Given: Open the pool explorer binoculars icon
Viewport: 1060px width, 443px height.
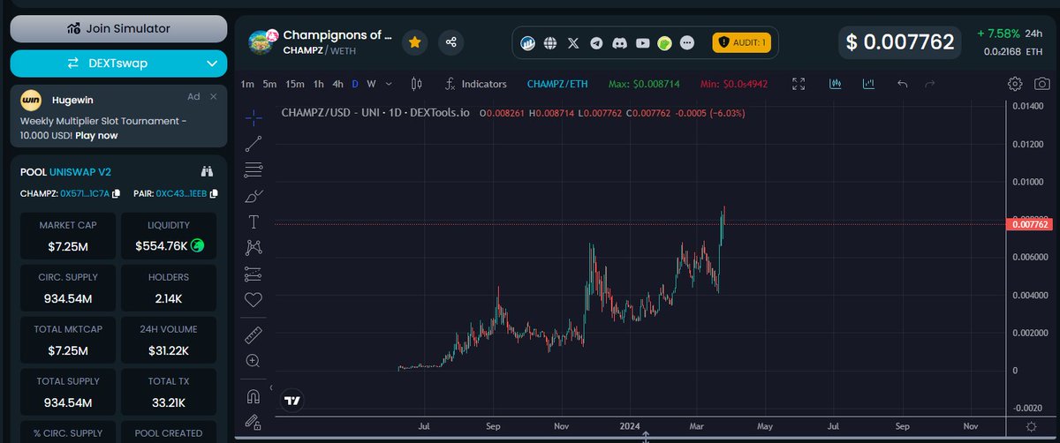Looking at the screenshot, I should click(x=208, y=171).
